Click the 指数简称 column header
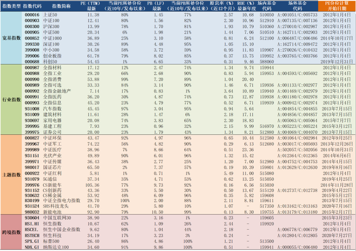The height and width of the screenshot is (251, 356). (x=62, y=6)
